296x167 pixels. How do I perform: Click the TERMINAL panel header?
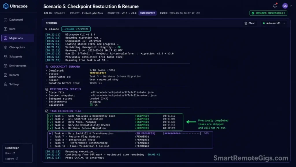coord(52,23)
